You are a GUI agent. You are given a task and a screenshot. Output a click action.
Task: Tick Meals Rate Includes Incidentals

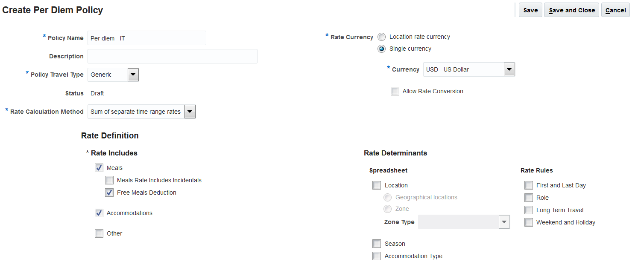pos(109,180)
